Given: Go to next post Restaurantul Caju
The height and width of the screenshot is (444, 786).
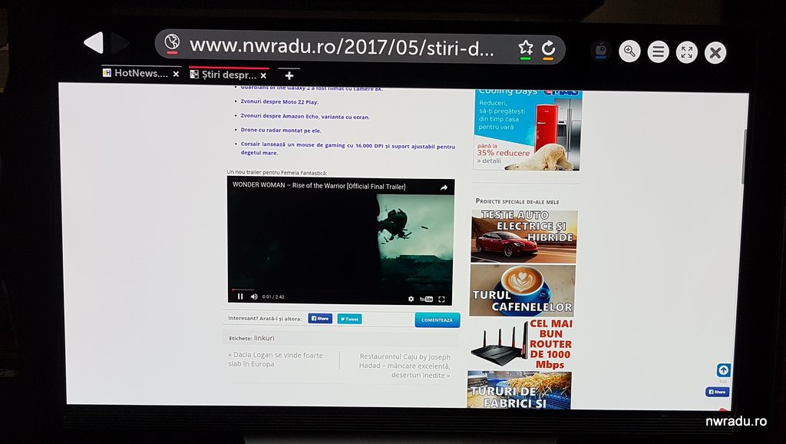Looking at the screenshot, I should click(404, 366).
